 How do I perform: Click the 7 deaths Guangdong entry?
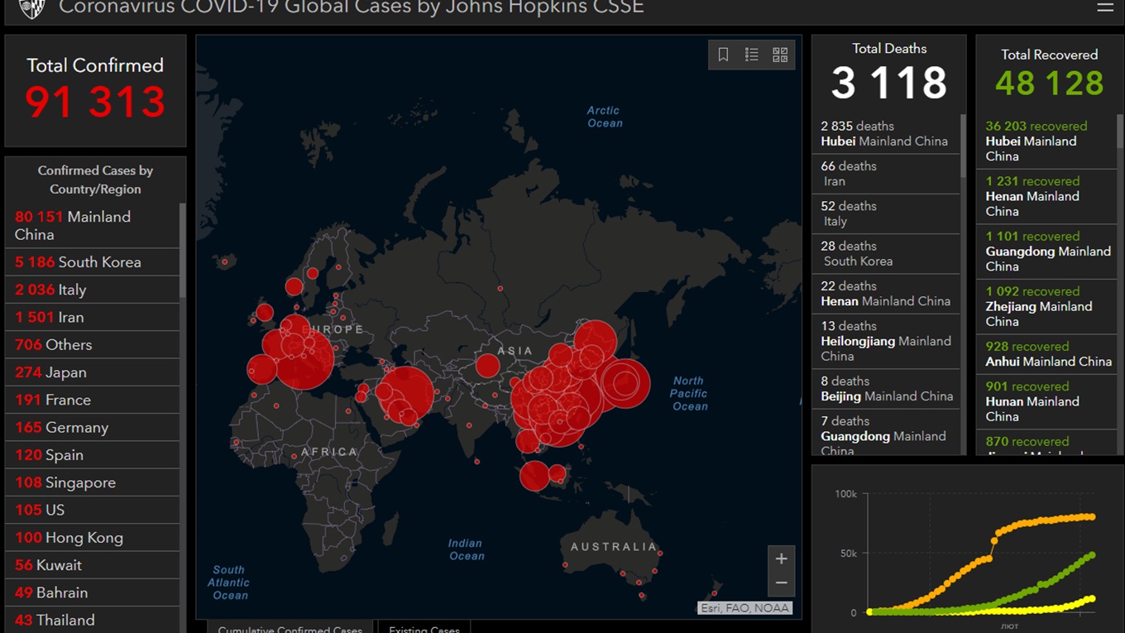886,433
